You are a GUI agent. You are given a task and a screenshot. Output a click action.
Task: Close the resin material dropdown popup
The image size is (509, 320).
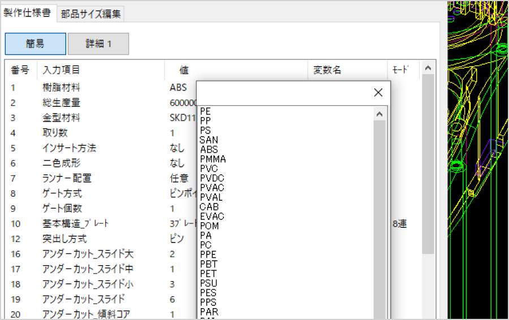(378, 93)
